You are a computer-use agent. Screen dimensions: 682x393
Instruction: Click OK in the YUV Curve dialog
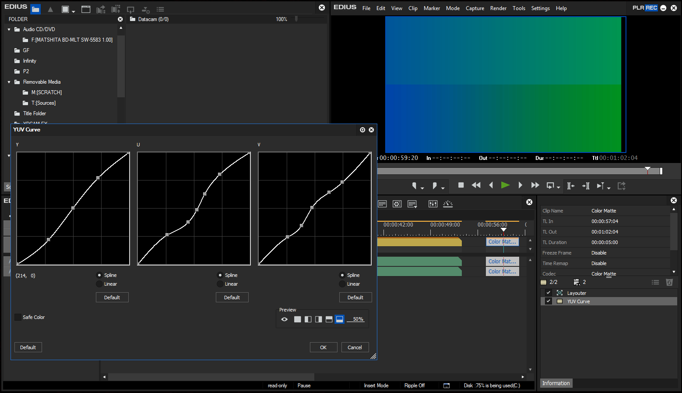[x=323, y=347]
